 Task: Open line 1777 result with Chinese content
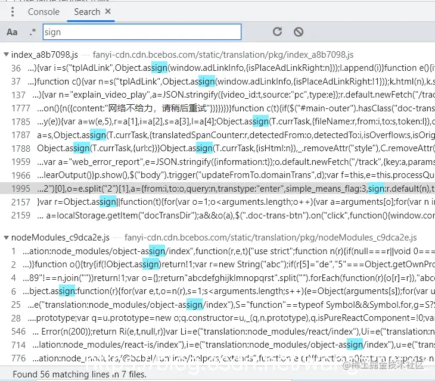(x=218, y=108)
